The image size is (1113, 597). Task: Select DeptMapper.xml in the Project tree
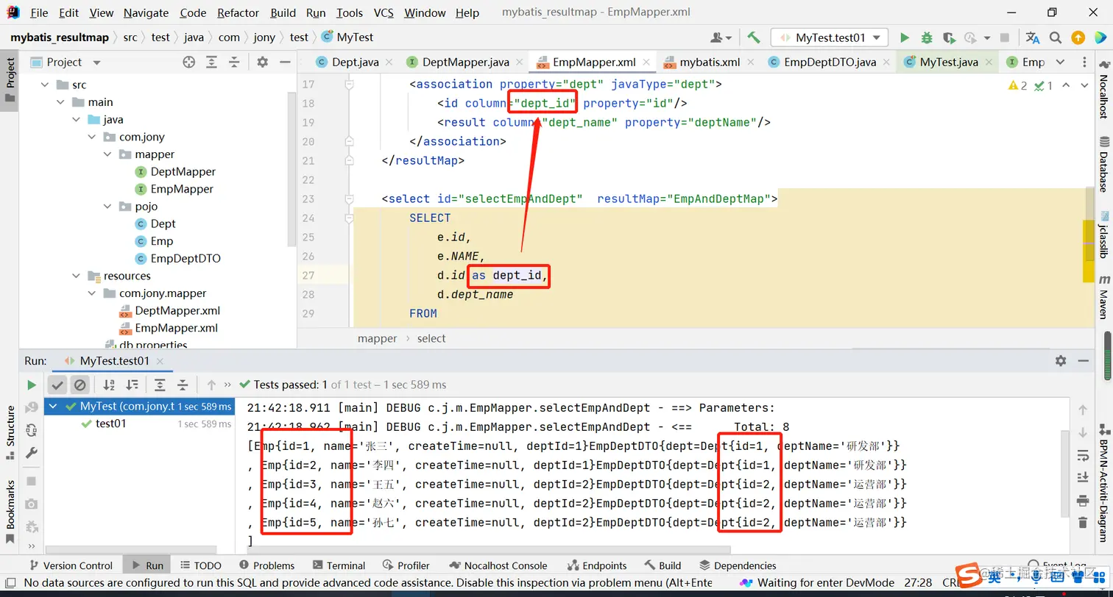(169, 310)
